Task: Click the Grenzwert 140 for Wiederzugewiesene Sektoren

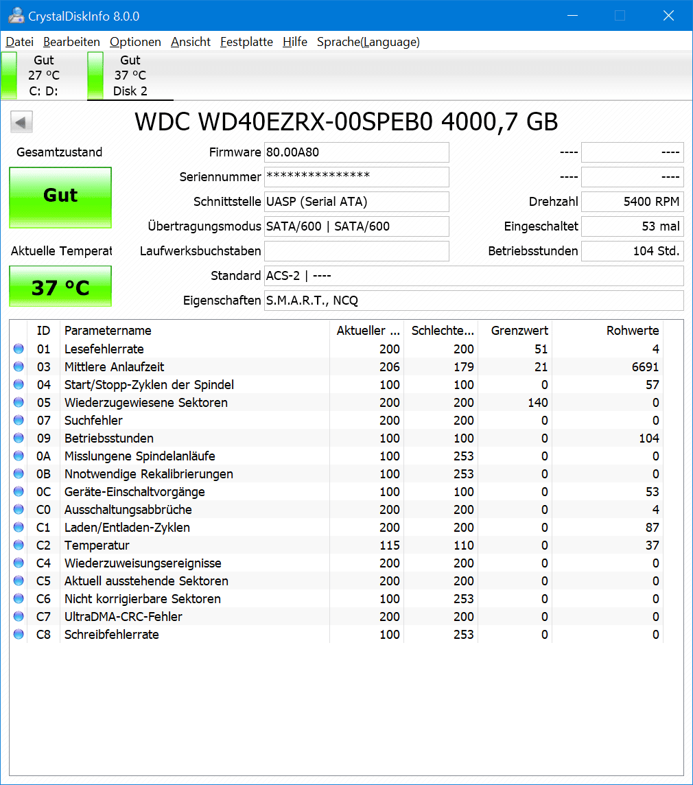Action: pos(537,403)
